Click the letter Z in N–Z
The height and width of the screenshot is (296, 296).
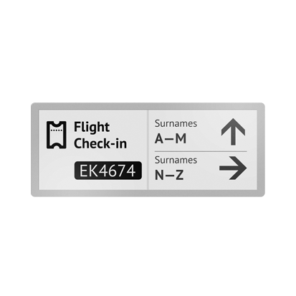pos(180,175)
